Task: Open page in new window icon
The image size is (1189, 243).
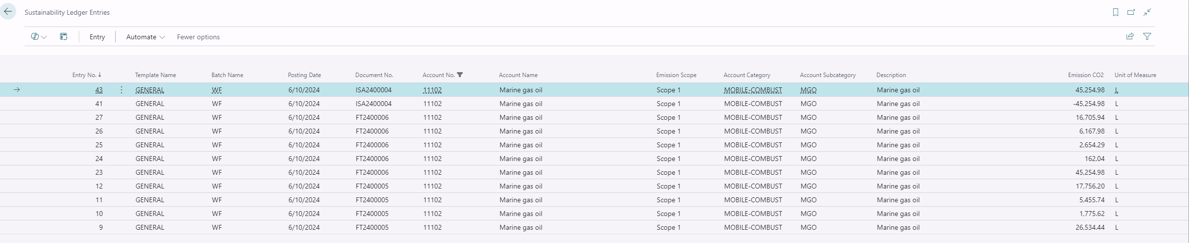Action: pos(1131,12)
